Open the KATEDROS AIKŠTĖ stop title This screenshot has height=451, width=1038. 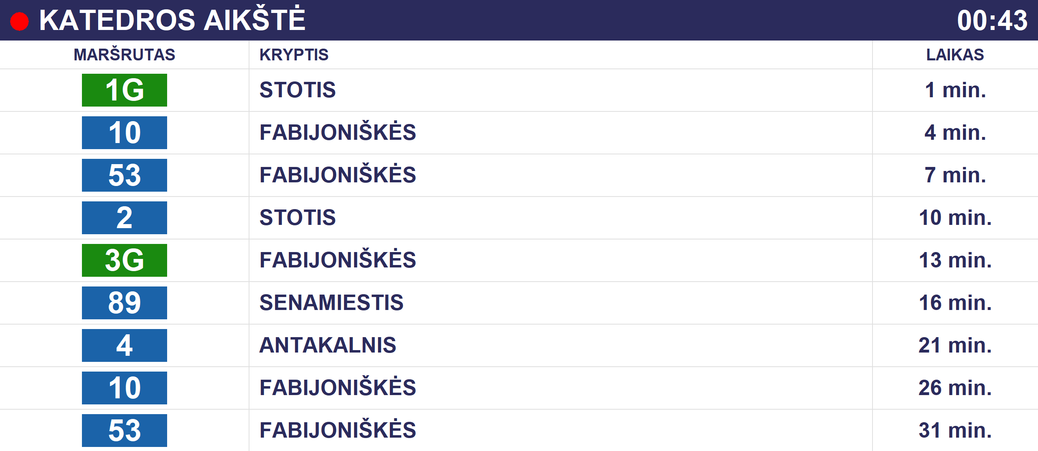click(172, 19)
